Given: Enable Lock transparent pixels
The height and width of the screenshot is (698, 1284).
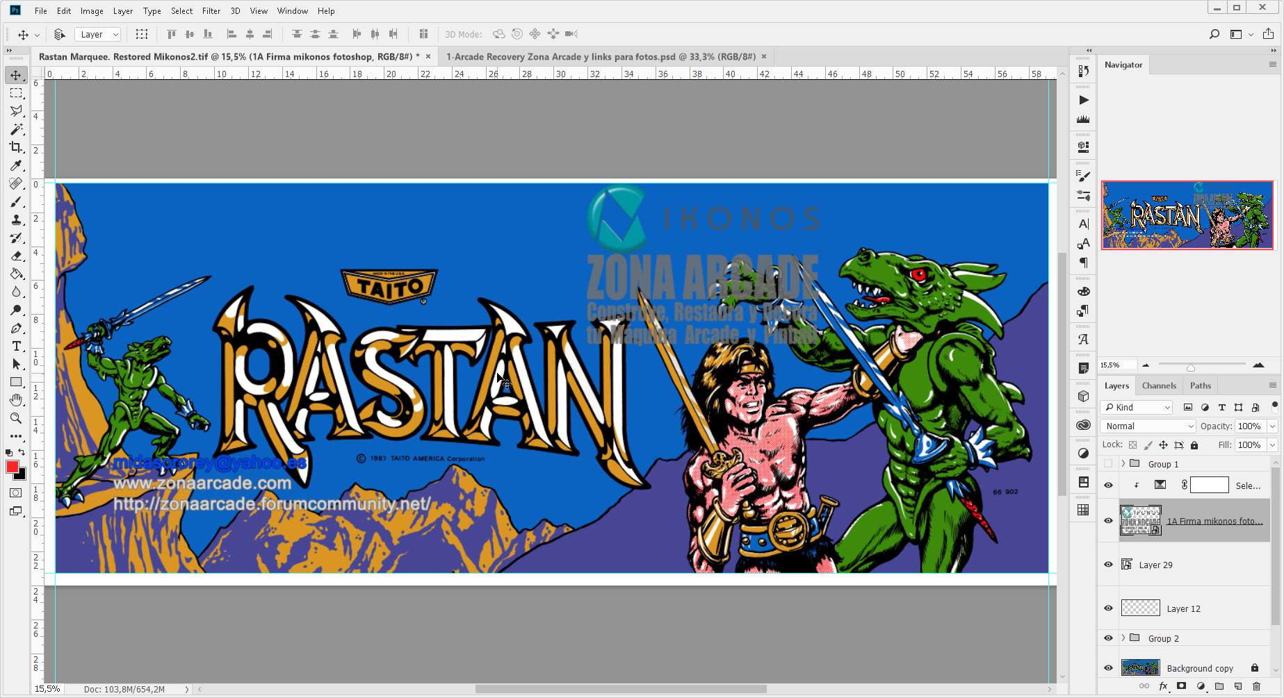Looking at the screenshot, I should (1132, 444).
